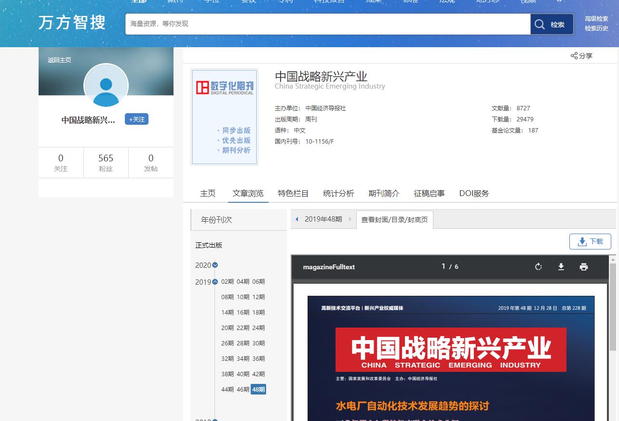This screenshot has height=421, width=619.
Task: Click 返回主页 link
Action: coord(59,60)
